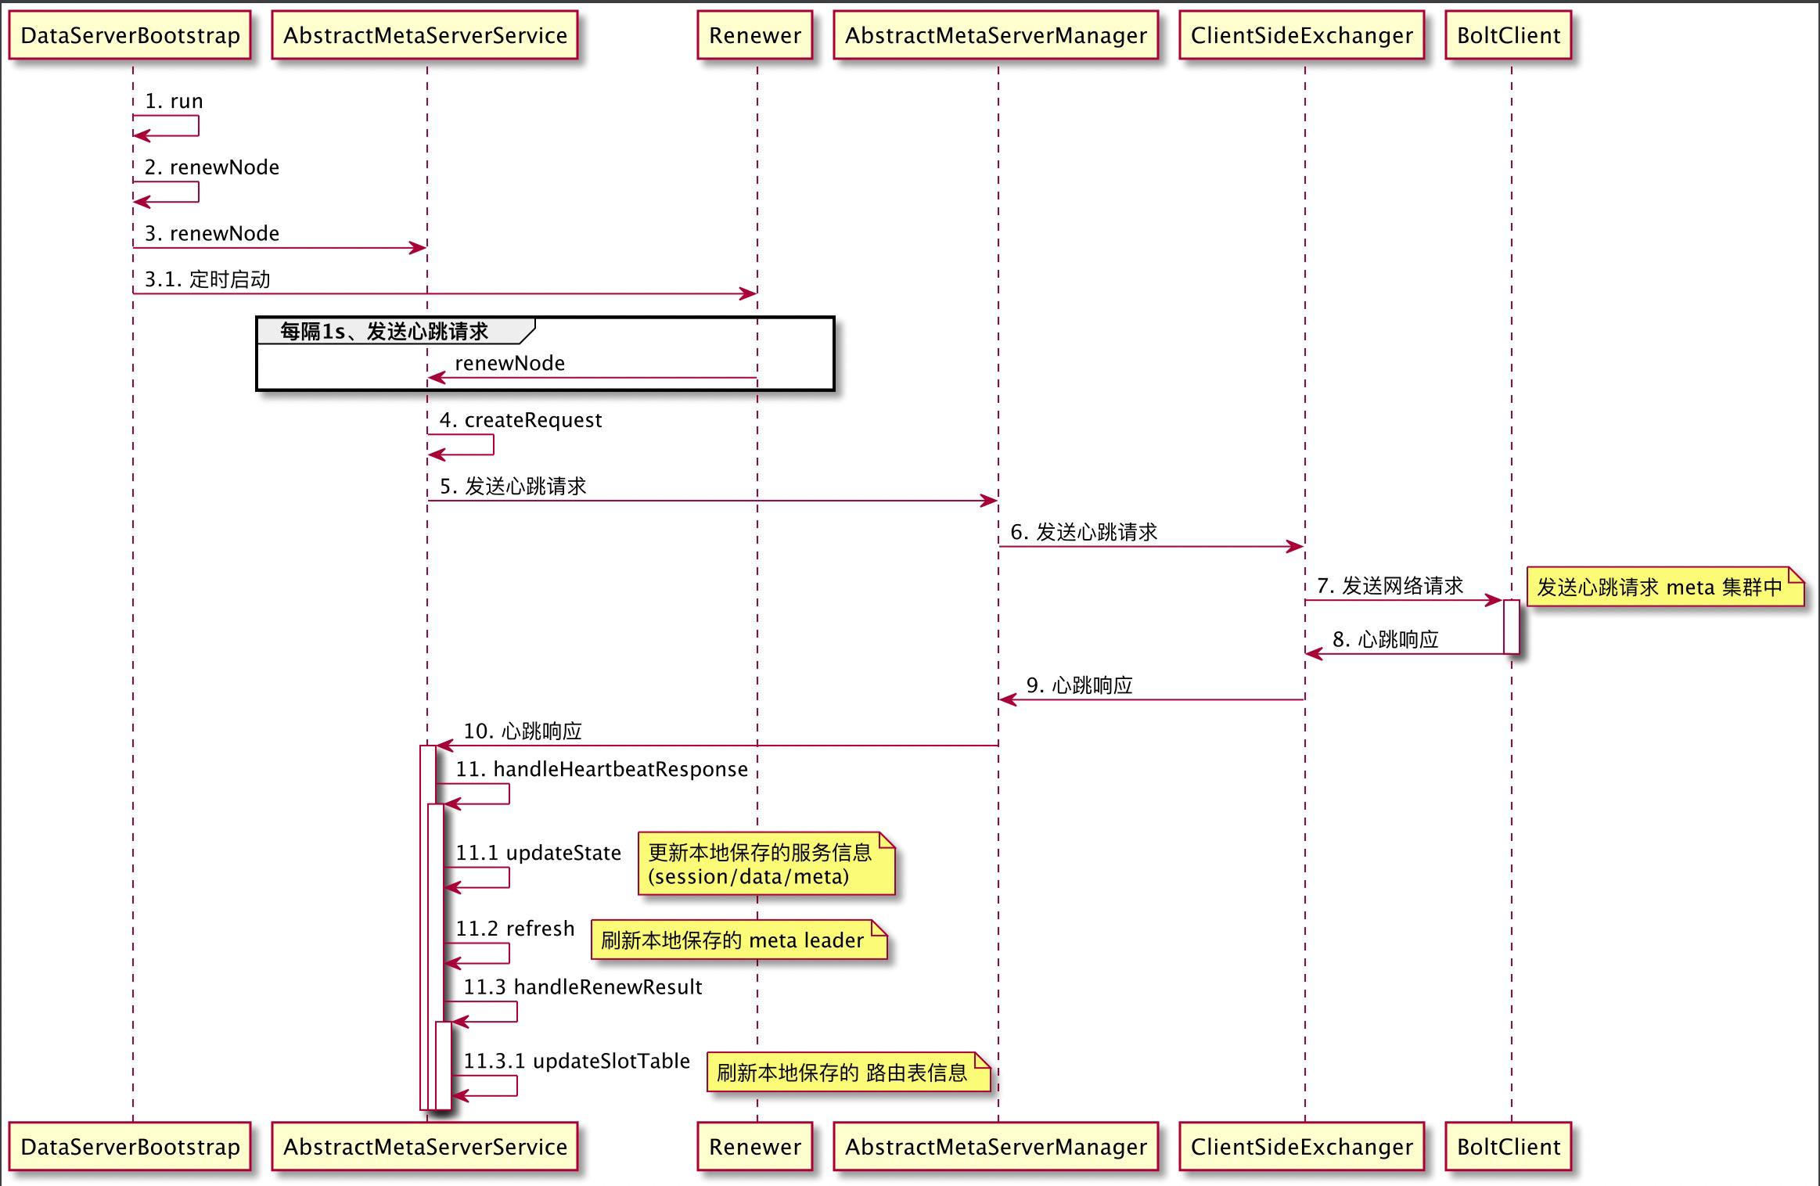Click the '每隔1s、发送心跳请求' loop frame label
The width and height of the screenshot is (1820, 1186).
tap(384, 332)
